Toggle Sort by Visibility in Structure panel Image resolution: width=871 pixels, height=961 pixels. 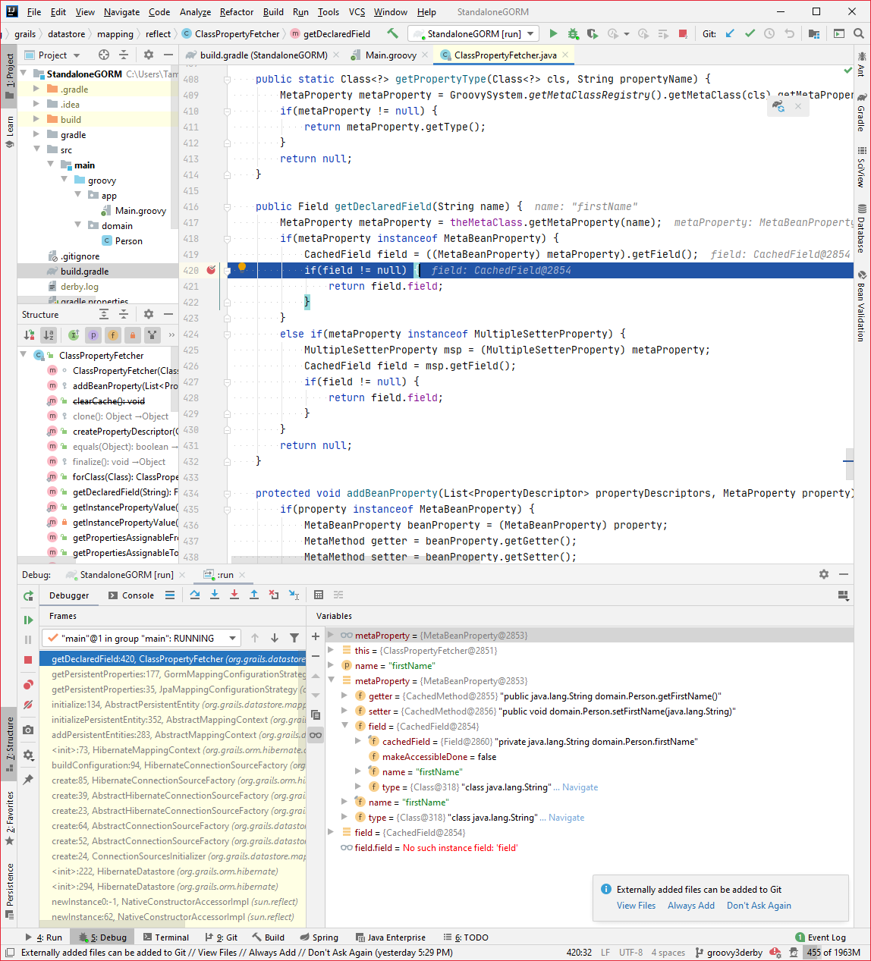(x=29, y=334)
